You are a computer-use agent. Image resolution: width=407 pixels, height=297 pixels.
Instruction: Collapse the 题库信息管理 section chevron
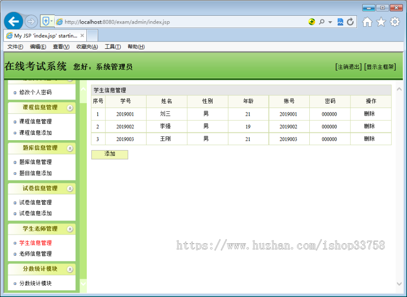point(70,148)
